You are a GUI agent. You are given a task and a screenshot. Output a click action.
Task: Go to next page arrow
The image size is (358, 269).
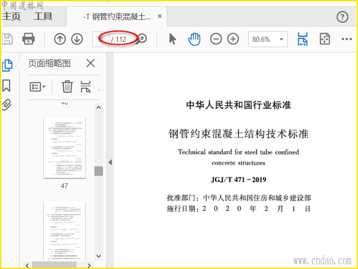(77, 39)
